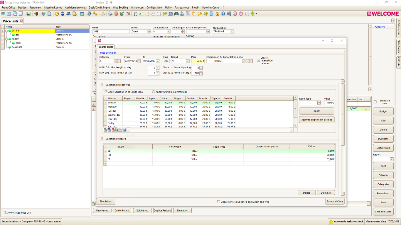
Task: Open the Status dropdown showing Open
Action: [149, 32]
